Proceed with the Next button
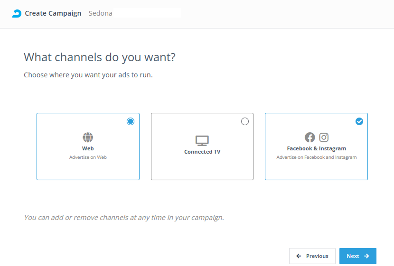The height and width of the screenshot is (266, 394). click(357, 256)
